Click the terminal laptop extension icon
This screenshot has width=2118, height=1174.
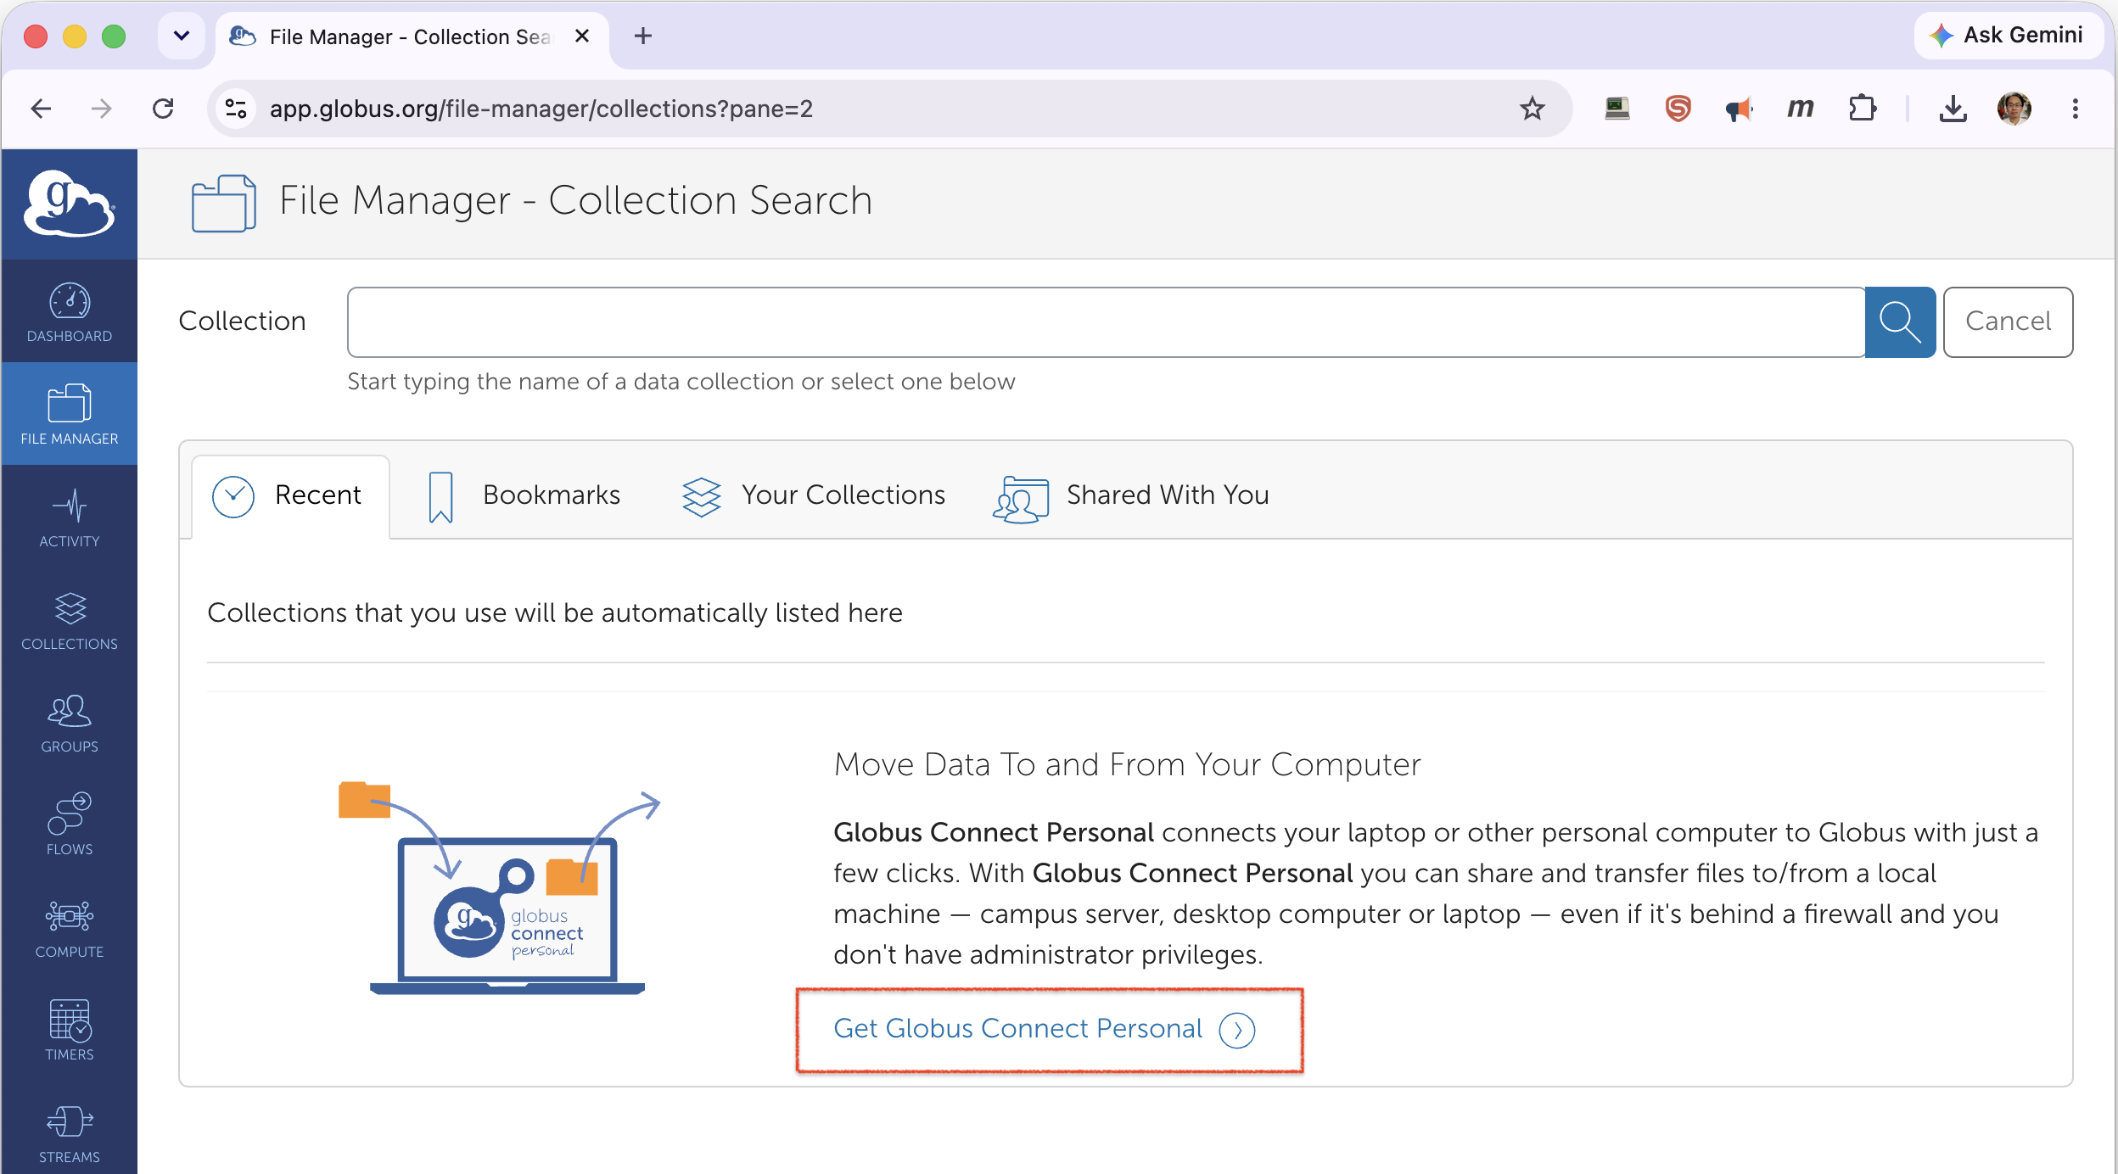[1617, 109]
